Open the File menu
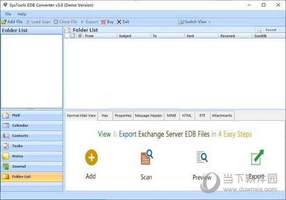 point(8,14)
